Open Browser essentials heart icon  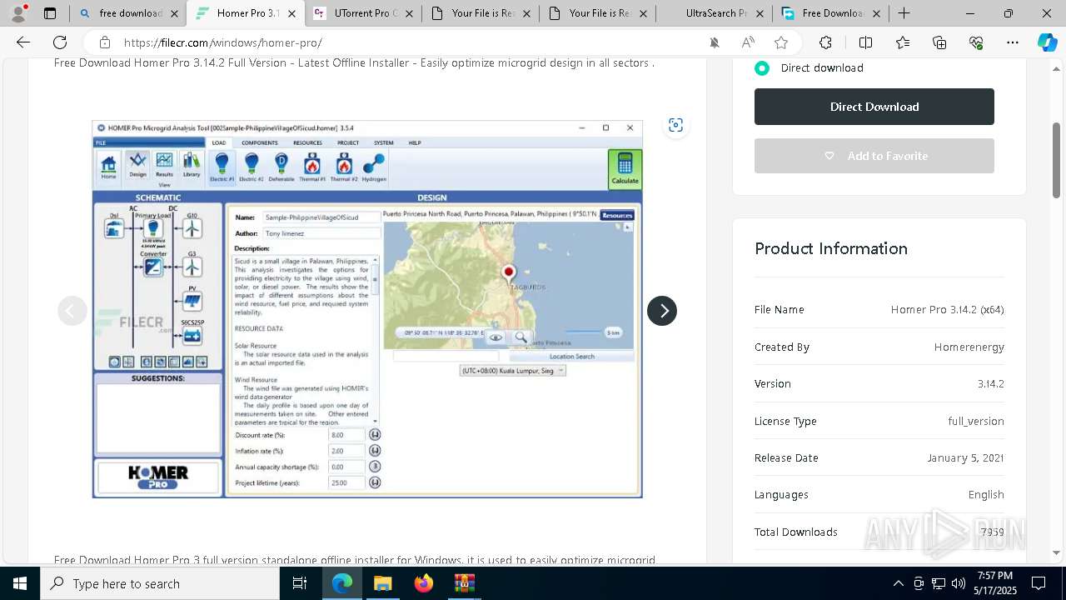(976, 42)
